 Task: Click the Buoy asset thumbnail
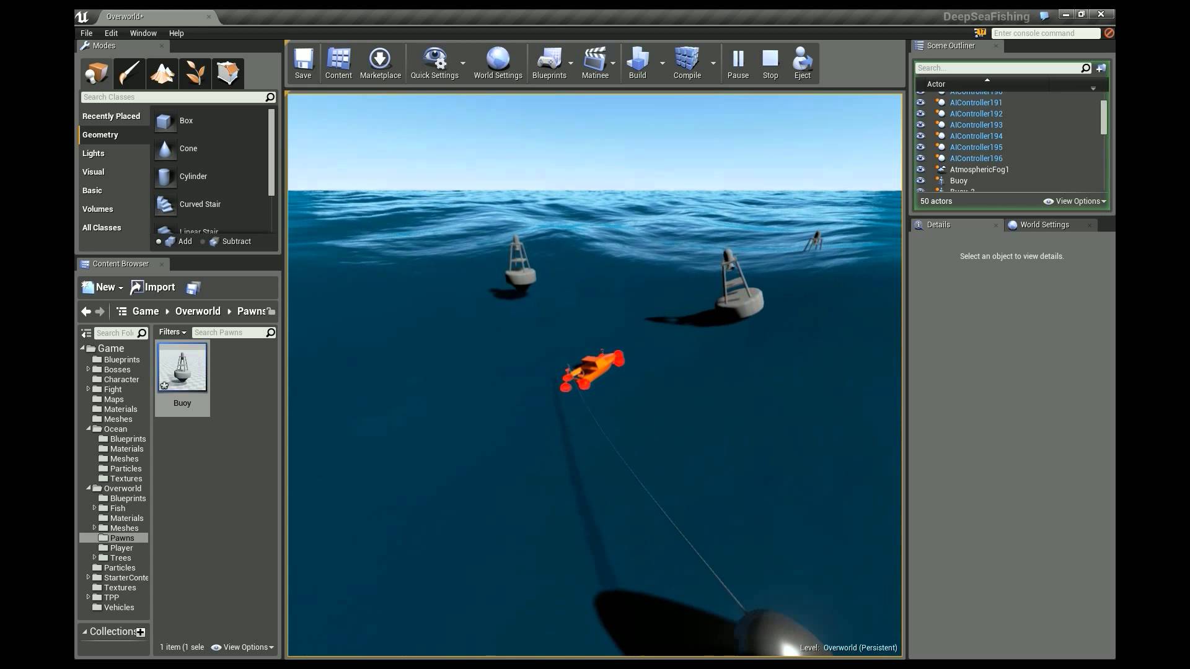(x=182, y=368)
